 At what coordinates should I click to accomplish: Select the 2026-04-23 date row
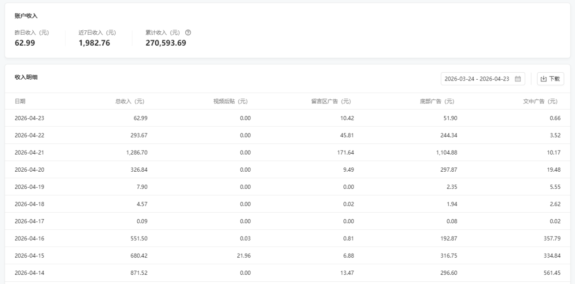pos(29,118)
